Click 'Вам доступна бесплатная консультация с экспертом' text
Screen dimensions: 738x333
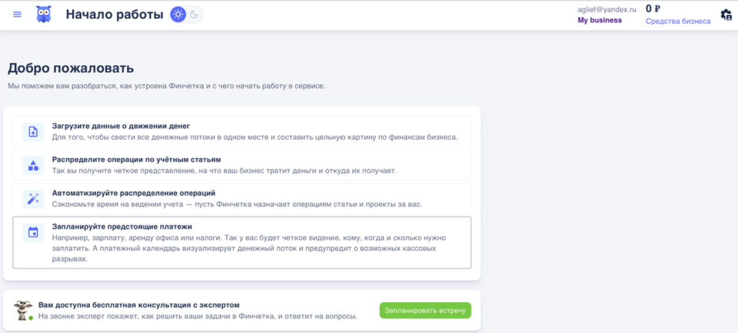(139, 305)
